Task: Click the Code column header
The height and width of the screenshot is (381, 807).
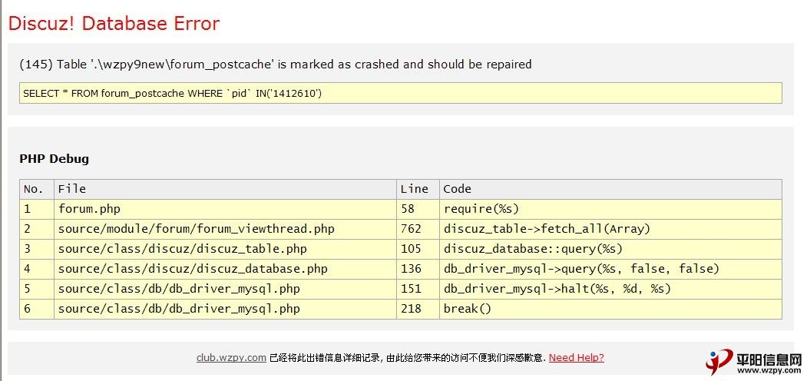Action: coord(611,189)
